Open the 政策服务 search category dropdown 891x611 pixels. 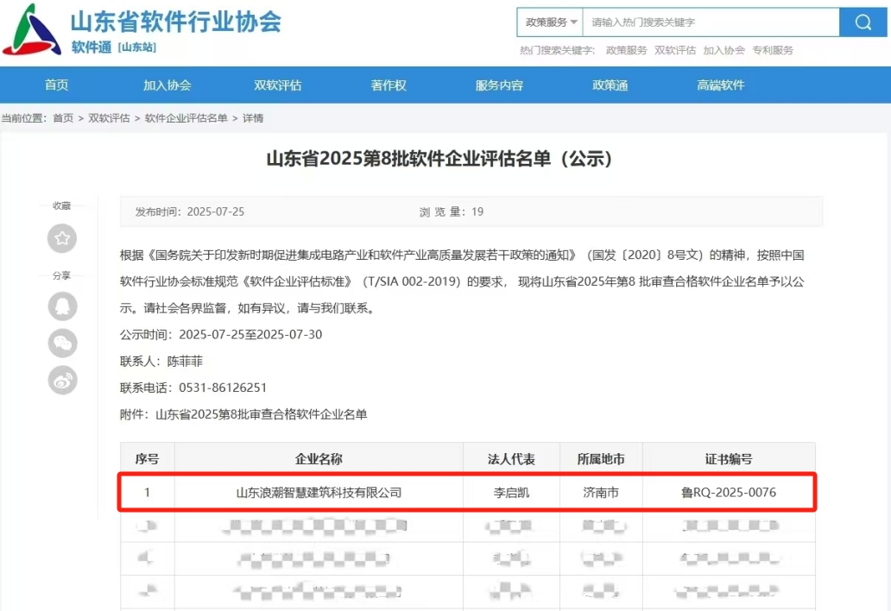click(x=550, y=22)
